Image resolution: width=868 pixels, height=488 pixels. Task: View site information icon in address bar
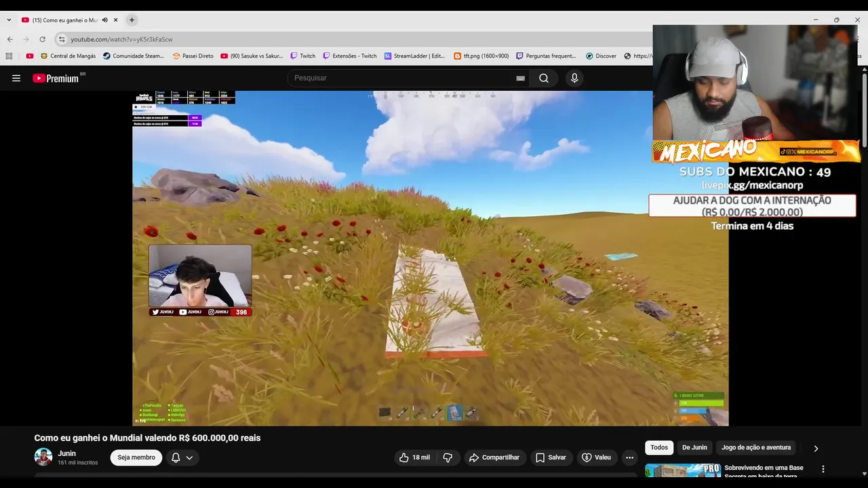62,39
